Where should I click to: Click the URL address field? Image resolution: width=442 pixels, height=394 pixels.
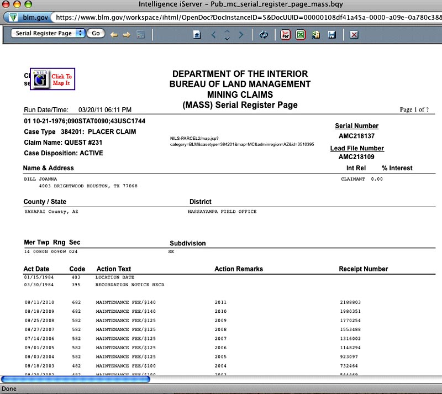pyautogui.click(x=247, y=18)
